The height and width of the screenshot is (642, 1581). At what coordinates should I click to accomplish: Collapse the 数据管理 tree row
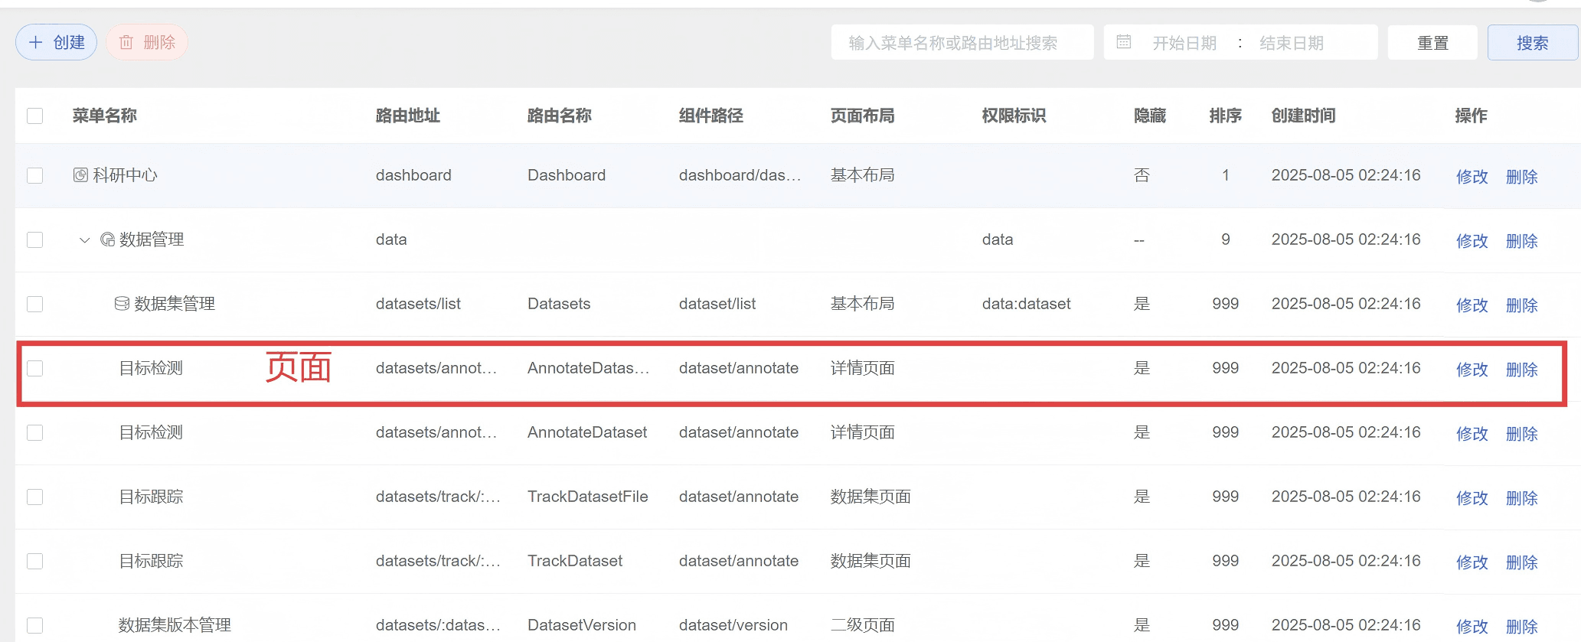coord(84,240)
